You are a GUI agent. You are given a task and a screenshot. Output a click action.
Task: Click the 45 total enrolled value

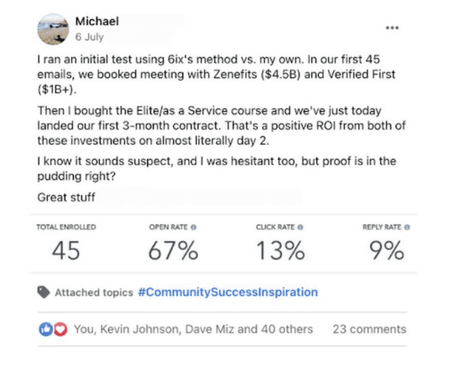(x=66, y=250)
